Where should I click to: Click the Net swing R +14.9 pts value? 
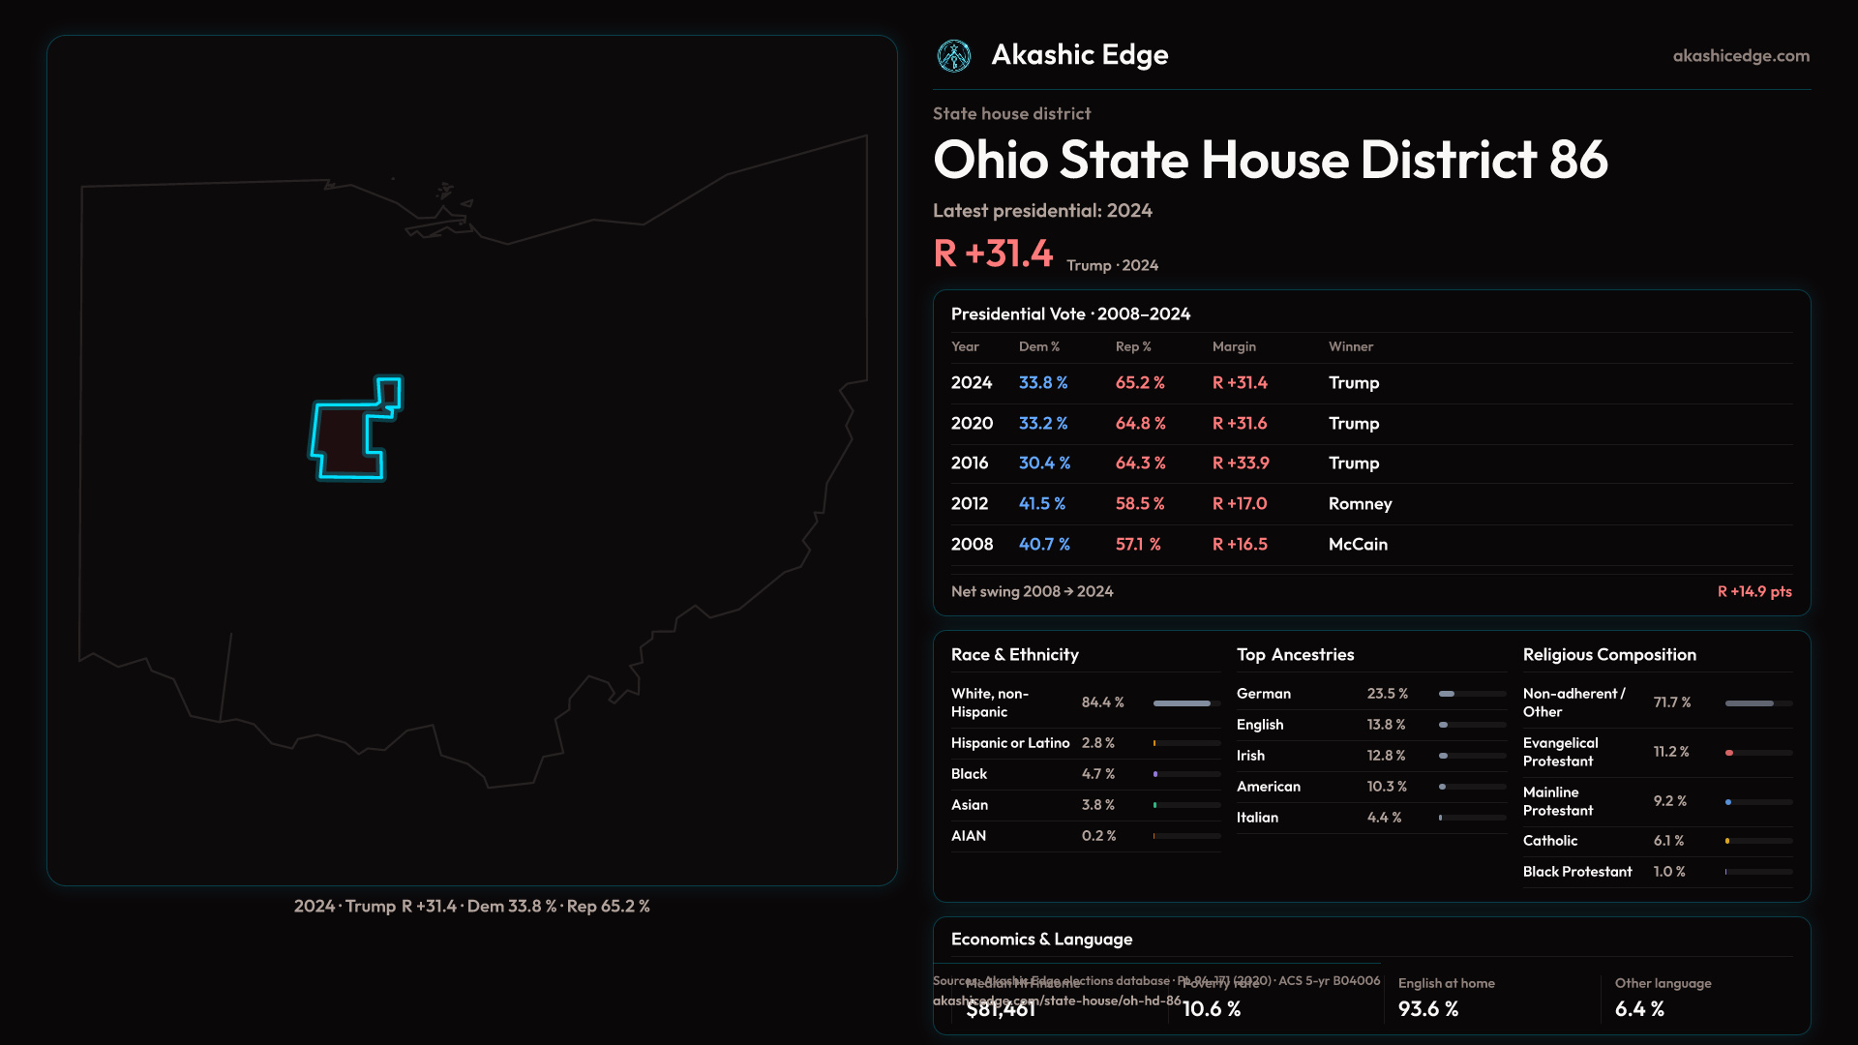pos(1753,592)
